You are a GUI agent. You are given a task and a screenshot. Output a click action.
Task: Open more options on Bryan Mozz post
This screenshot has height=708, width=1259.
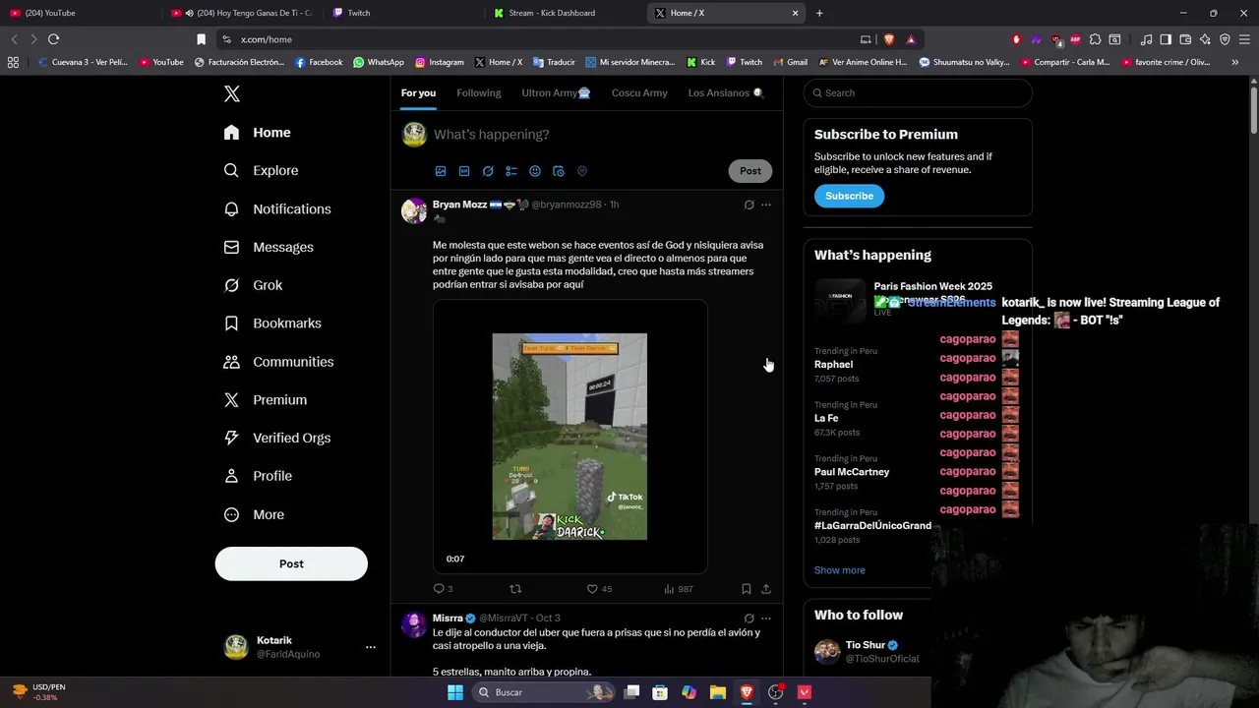pyautogui.click(x=766, y=205)
